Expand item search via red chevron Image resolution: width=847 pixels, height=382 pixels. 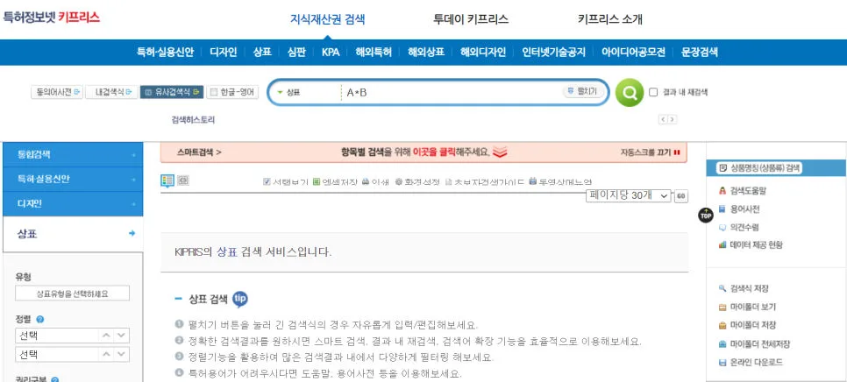pyautogui.click(x=500, y=152)
